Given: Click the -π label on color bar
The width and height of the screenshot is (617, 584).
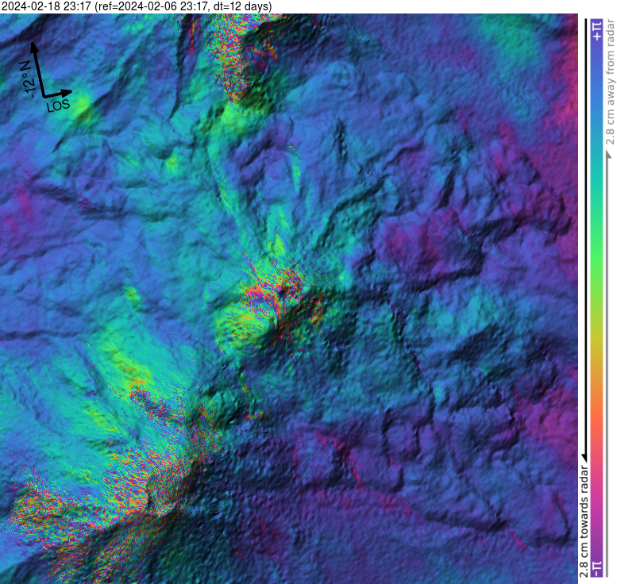Looking at the screenshot, I should 597,568.
